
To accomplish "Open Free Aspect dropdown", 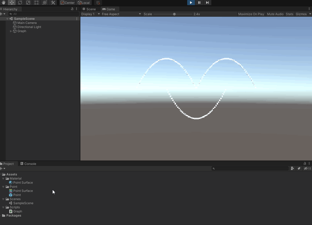I will (121, 14).
